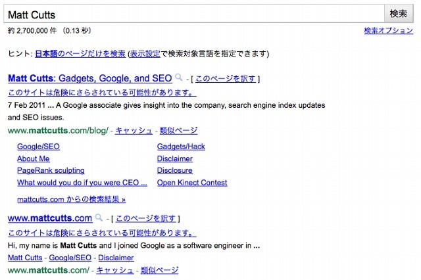
Task: Open the Google/SEO sitelink in the sitelinks grid
Action: pos(38,147)
